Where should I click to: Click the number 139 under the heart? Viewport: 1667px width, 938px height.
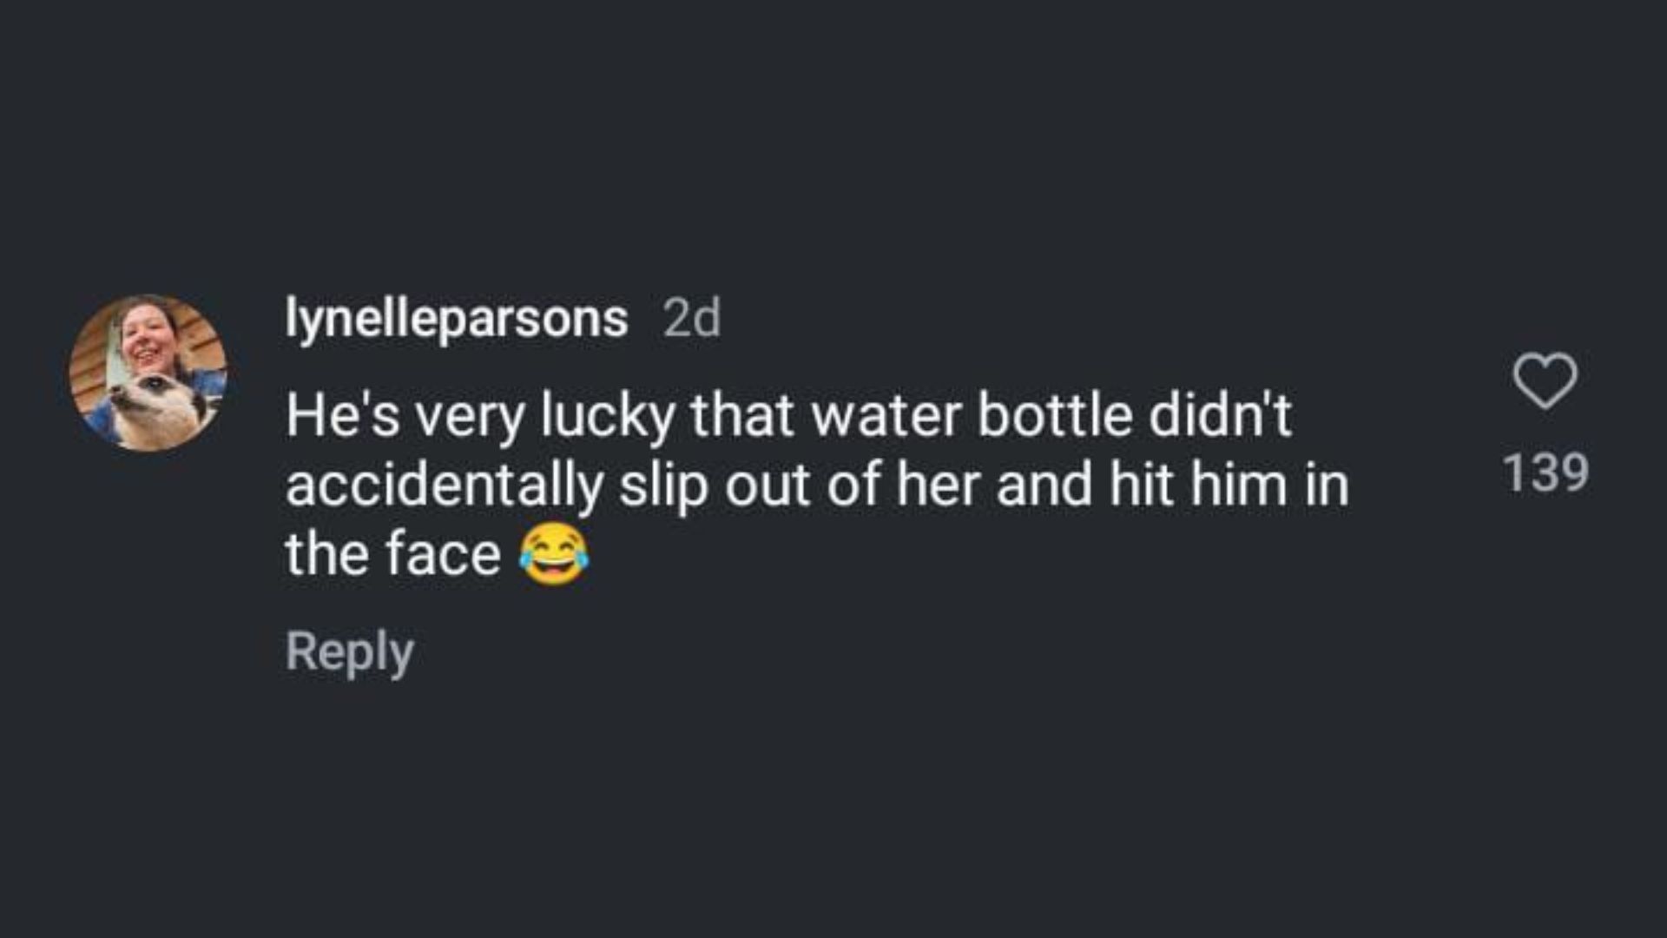pyautogui.click(x=1545, y=472)
